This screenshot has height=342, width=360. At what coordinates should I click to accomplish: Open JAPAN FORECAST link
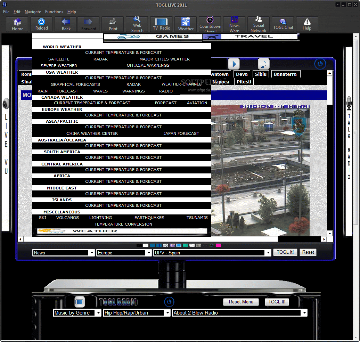coord(181,133)
